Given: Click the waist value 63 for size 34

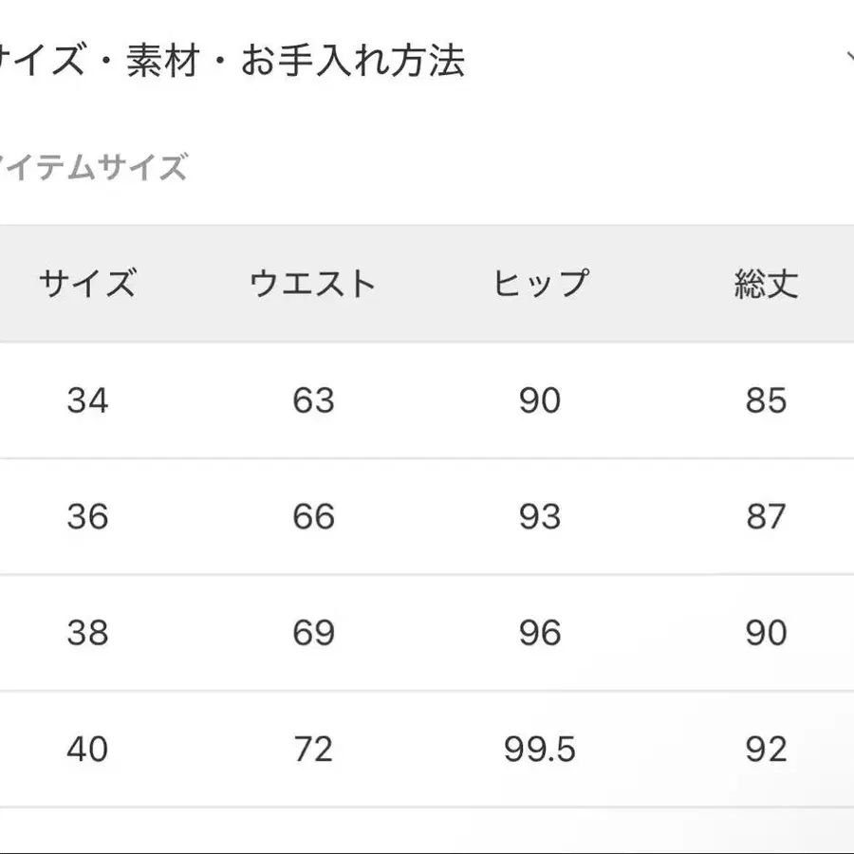Looking at the screenshot, I should (x=313, y=400).
